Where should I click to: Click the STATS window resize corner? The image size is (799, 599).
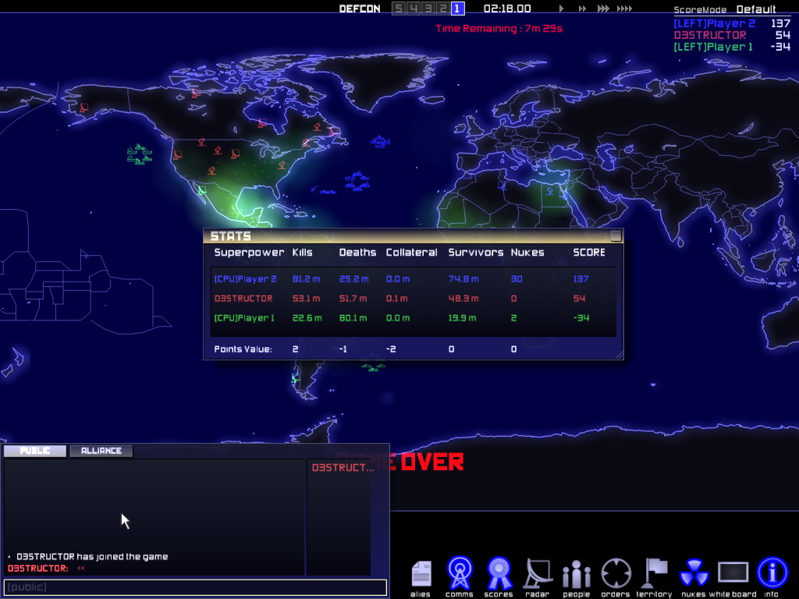[619, 355]
